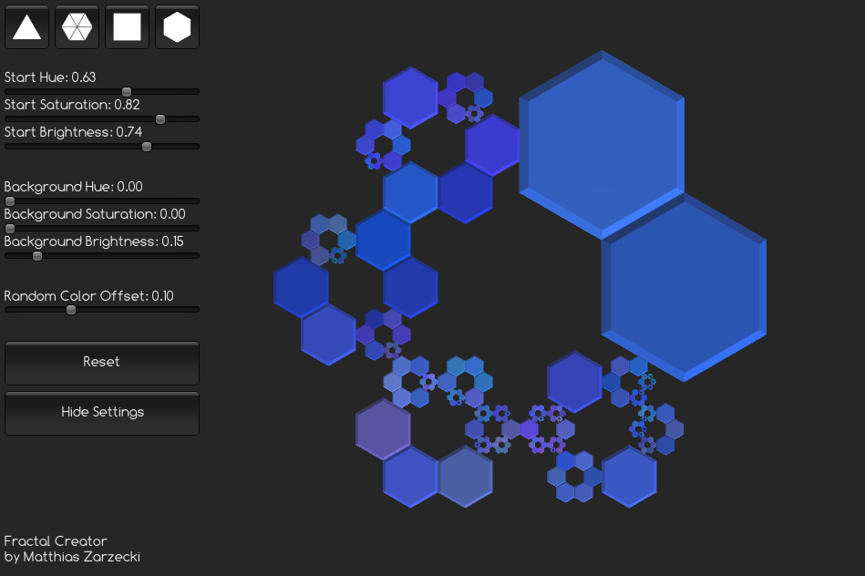Click the Background Saturation slider knob
The image size is (865, 576).
[10, 229]
